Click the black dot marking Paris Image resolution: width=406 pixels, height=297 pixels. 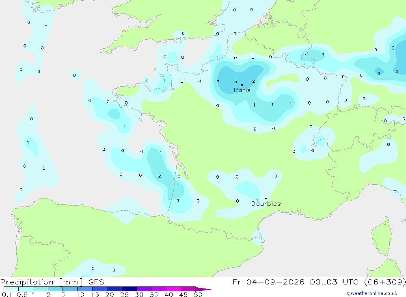coord(242,85)
